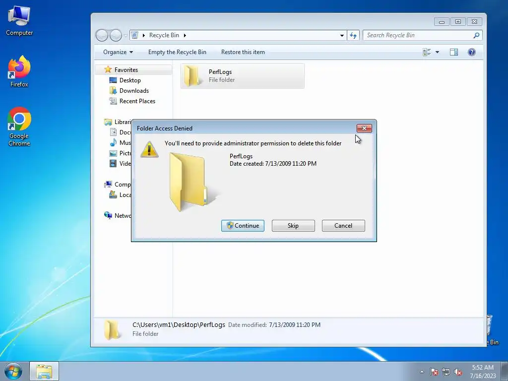Select Windows Explorer in the taskbar

44,371
